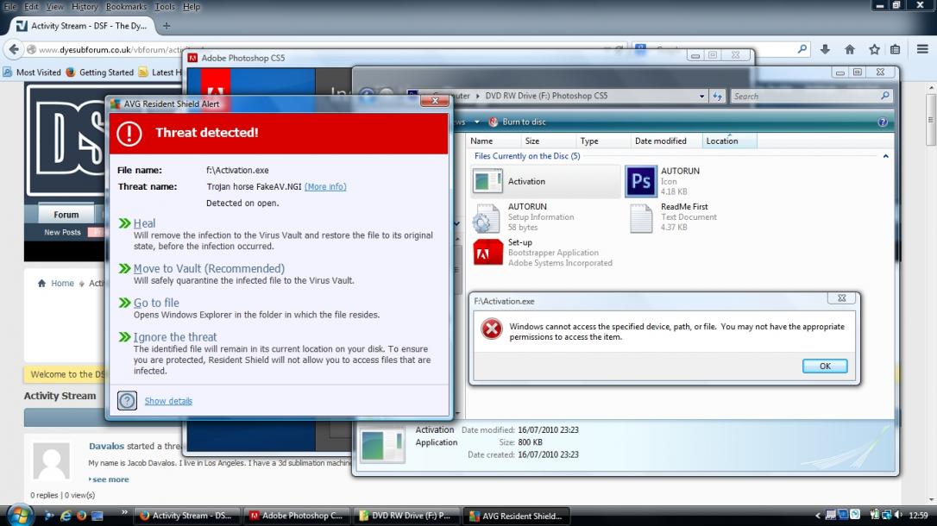The image size is (937, 526).
Task: Select AUTORUN Setup Information file
Action: (487, 218)
